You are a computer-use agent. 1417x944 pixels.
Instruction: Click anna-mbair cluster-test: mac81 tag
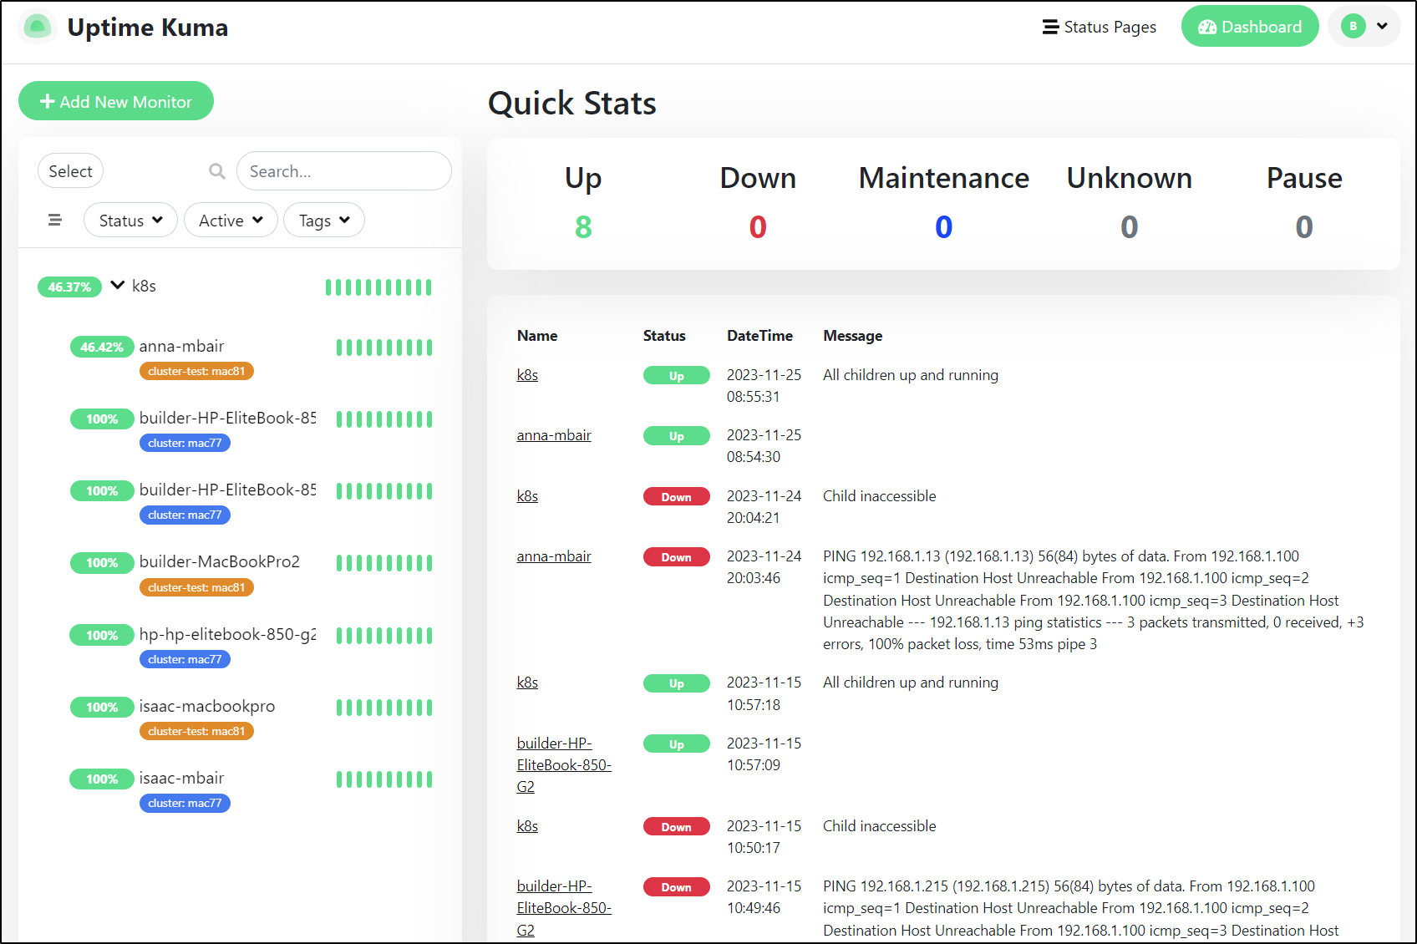(x=196, y=371)
